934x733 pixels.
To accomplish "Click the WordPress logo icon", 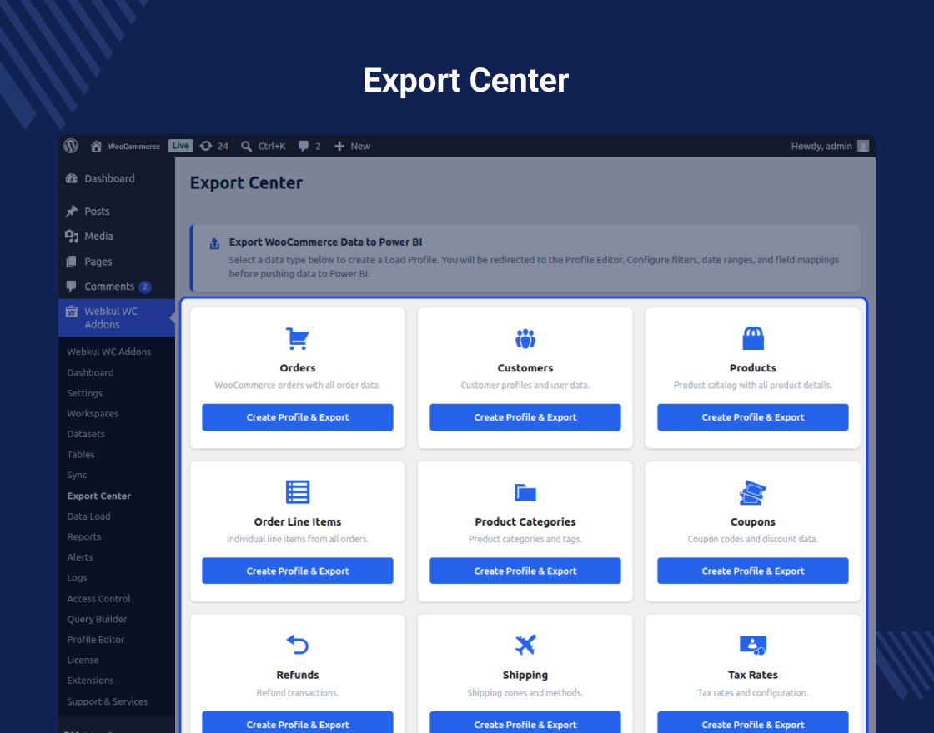I will click(71, 146).
